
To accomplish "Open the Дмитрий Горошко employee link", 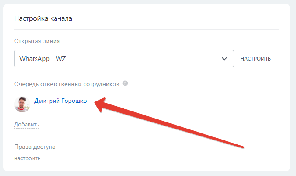I will (x=60, y=101).
